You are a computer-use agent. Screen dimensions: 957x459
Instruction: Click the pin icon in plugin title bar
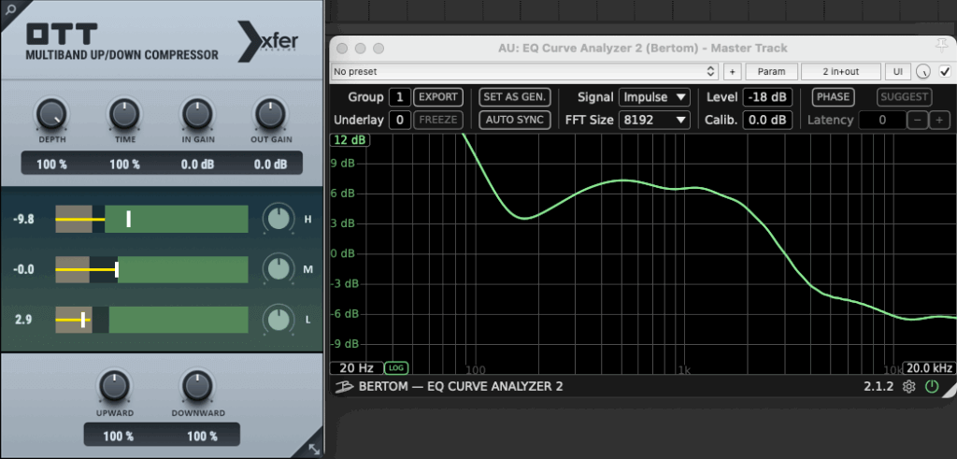pos(946,48)
